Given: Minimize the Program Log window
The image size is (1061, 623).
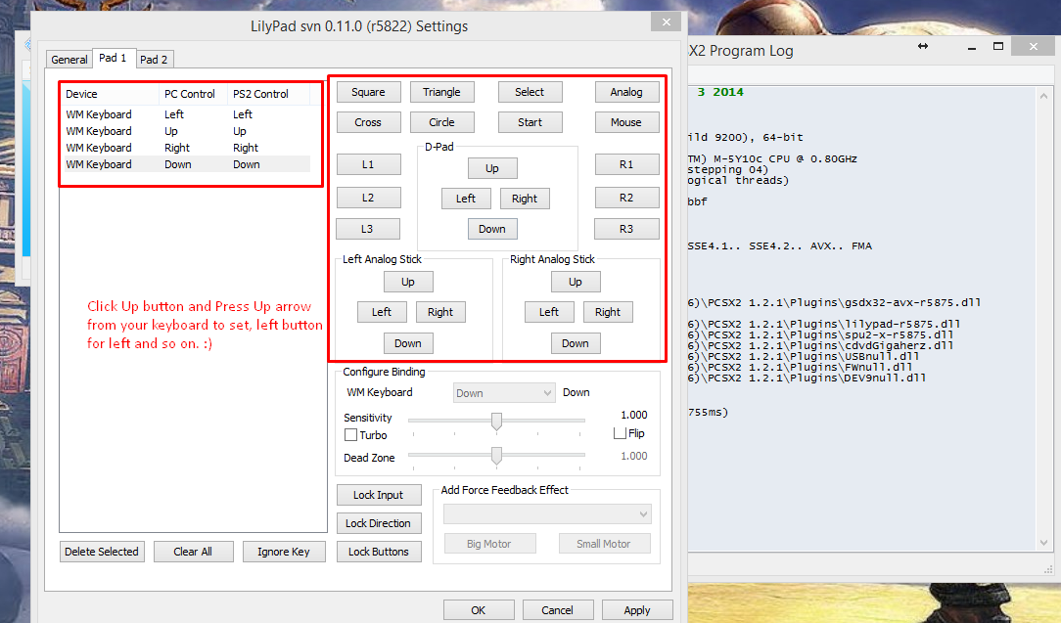Looking at the screenshot, I should point(972,47).
